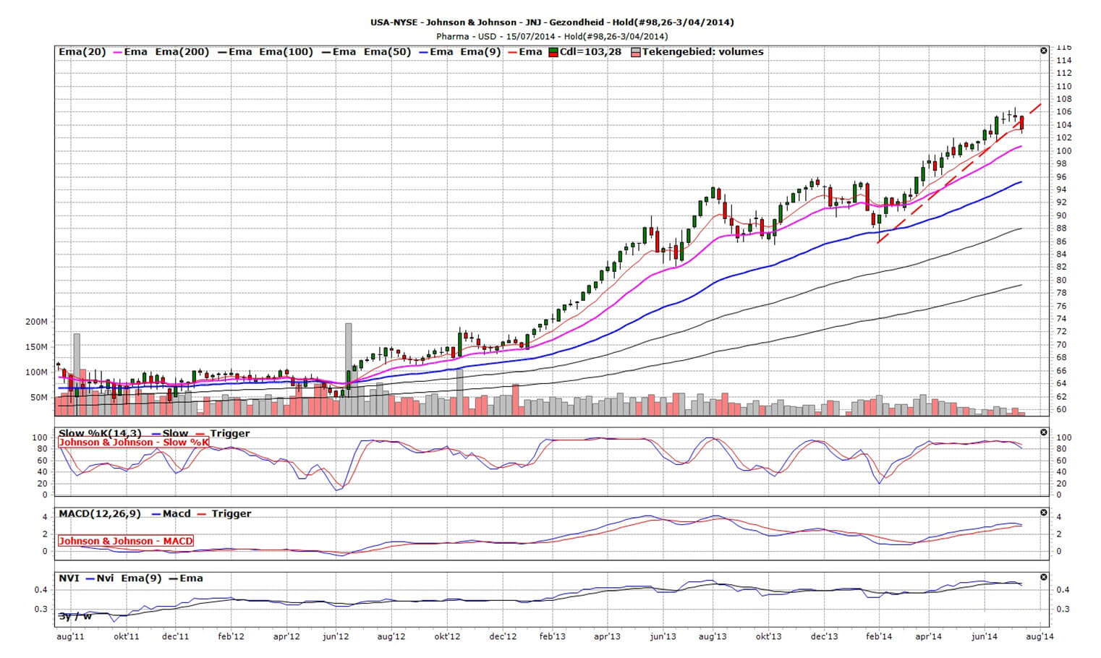The width and height of the screenshot is (1101, 658).
Task: Click the pink Tekengebied volumes legend box
Action: coord(636,52)
